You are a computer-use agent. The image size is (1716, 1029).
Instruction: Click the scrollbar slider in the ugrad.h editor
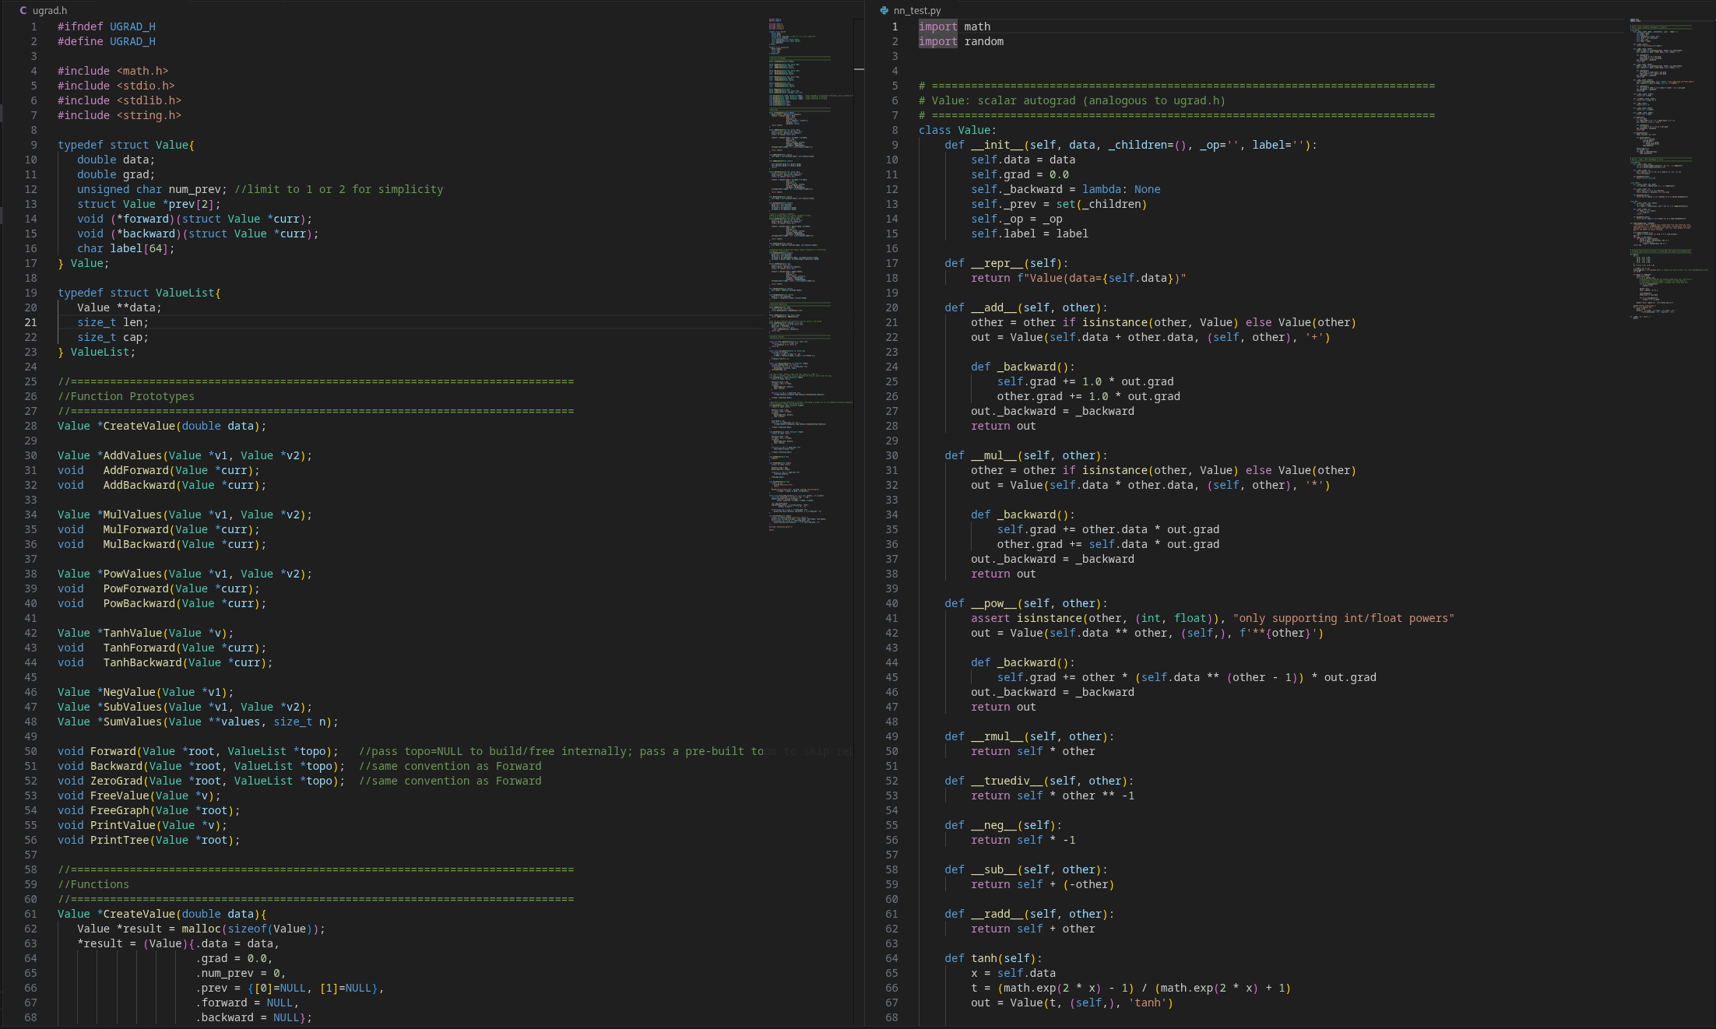pos(859,69)
